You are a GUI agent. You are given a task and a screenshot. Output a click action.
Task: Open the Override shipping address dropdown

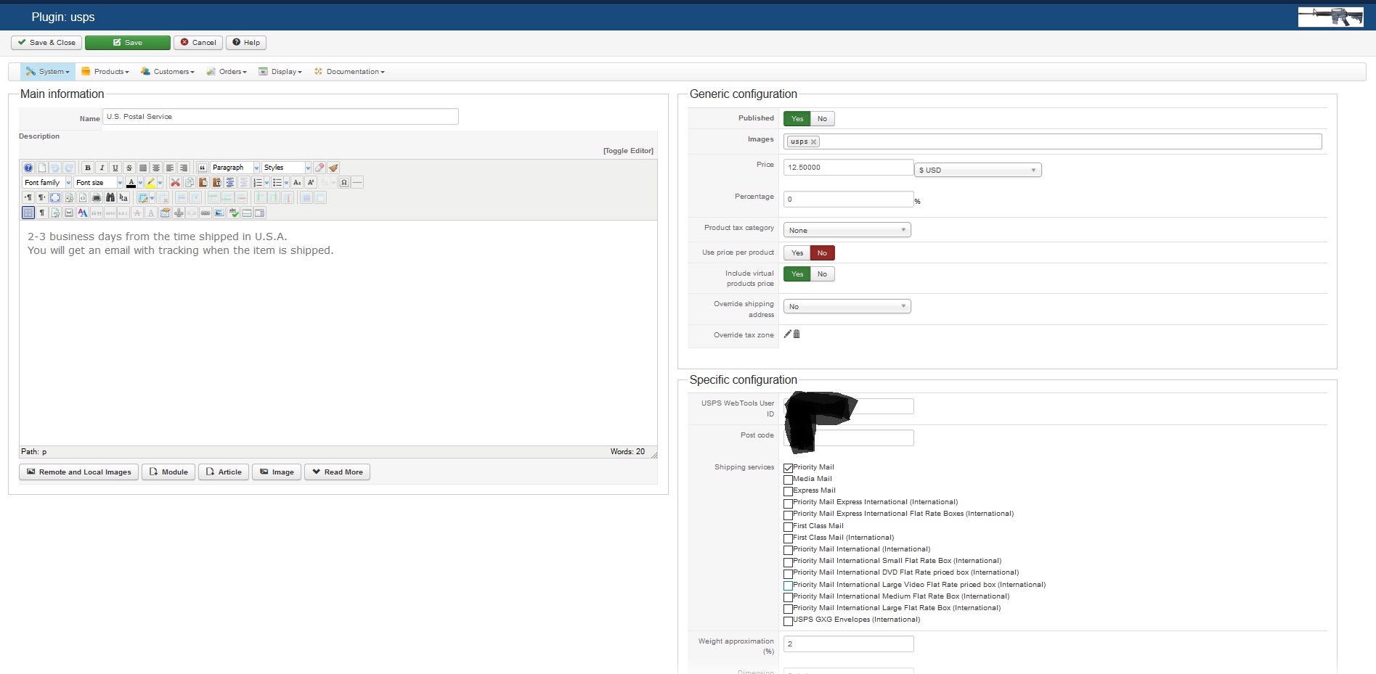847,306
